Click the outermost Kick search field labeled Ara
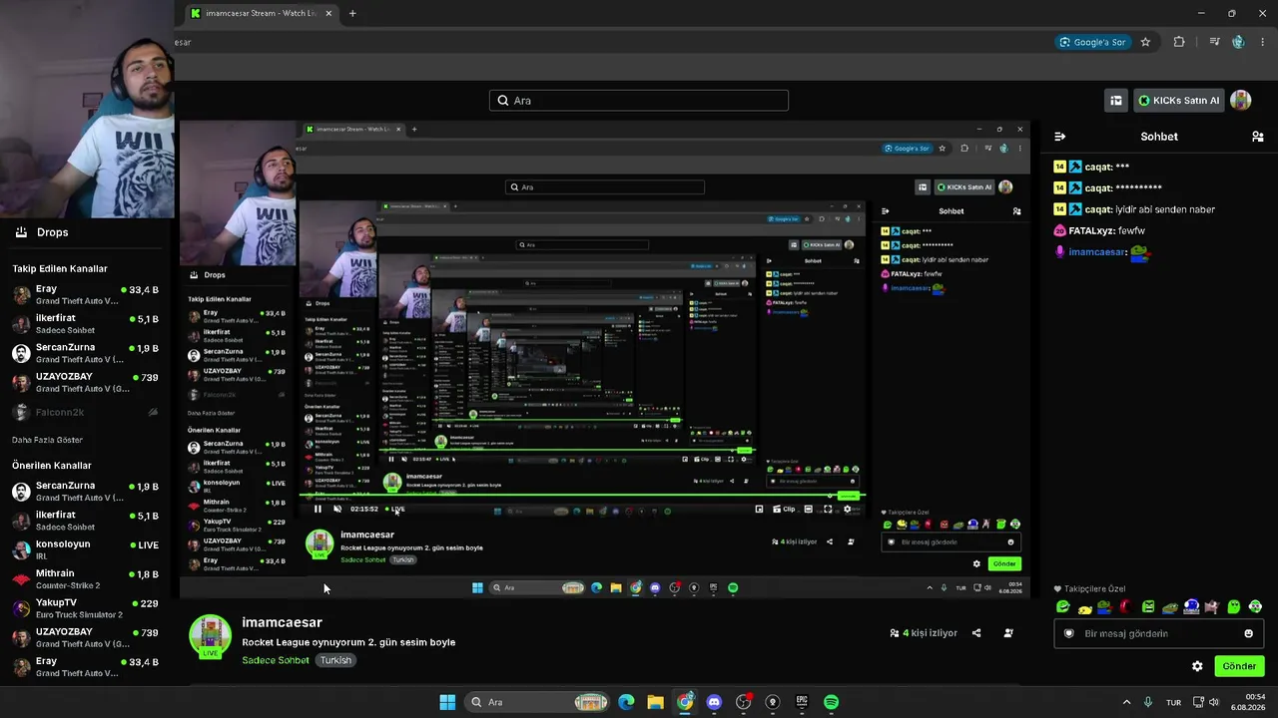1278x718 pixels. pyautogui.click(x=639, y=101)
